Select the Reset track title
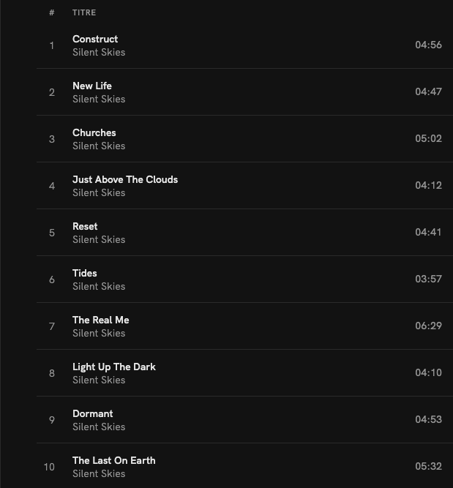453x488 pixels. pos(85,226)
